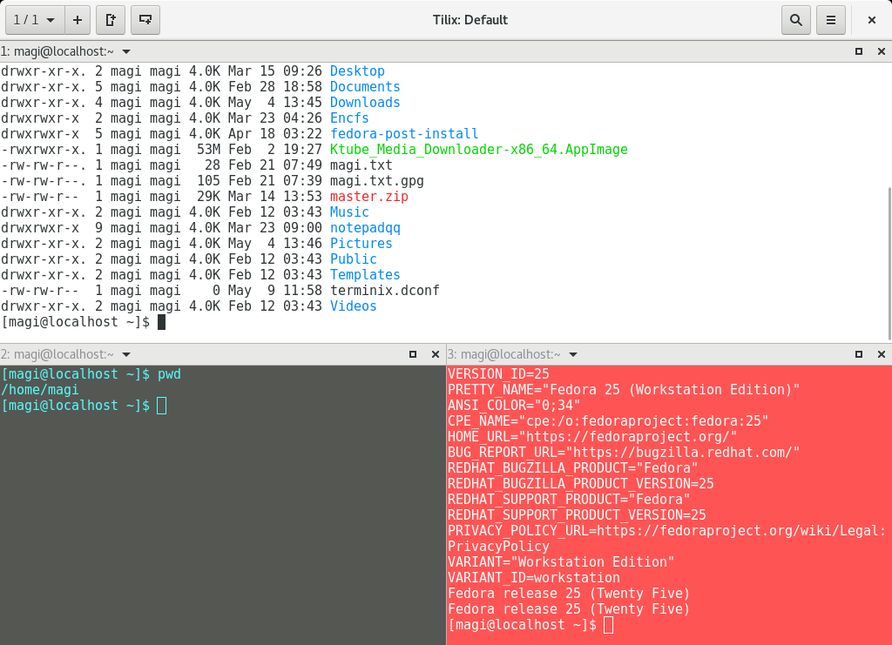Add a new session with plus button
892x645 pixels.
coord(78,20)
